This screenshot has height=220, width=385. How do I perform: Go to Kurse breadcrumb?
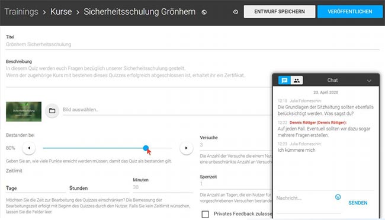point(61,11)
